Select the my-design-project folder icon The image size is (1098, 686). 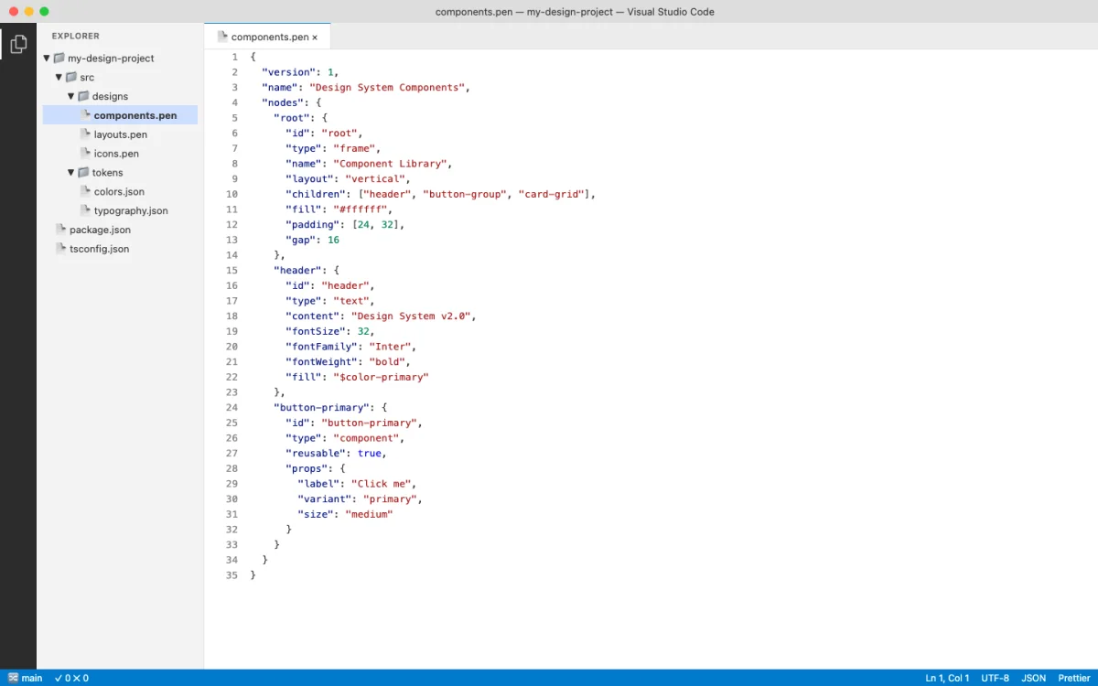coord(59,59)
